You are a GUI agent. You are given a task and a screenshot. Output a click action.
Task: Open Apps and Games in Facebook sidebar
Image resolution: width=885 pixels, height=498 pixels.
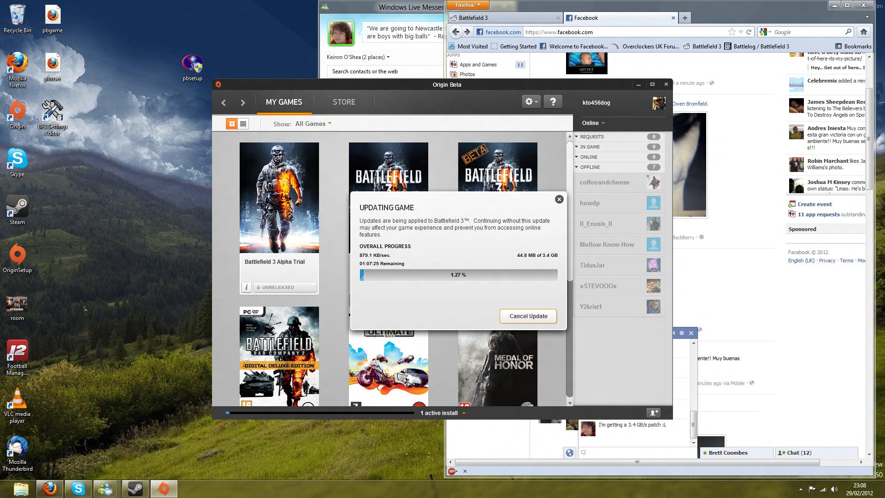point(478,65)
